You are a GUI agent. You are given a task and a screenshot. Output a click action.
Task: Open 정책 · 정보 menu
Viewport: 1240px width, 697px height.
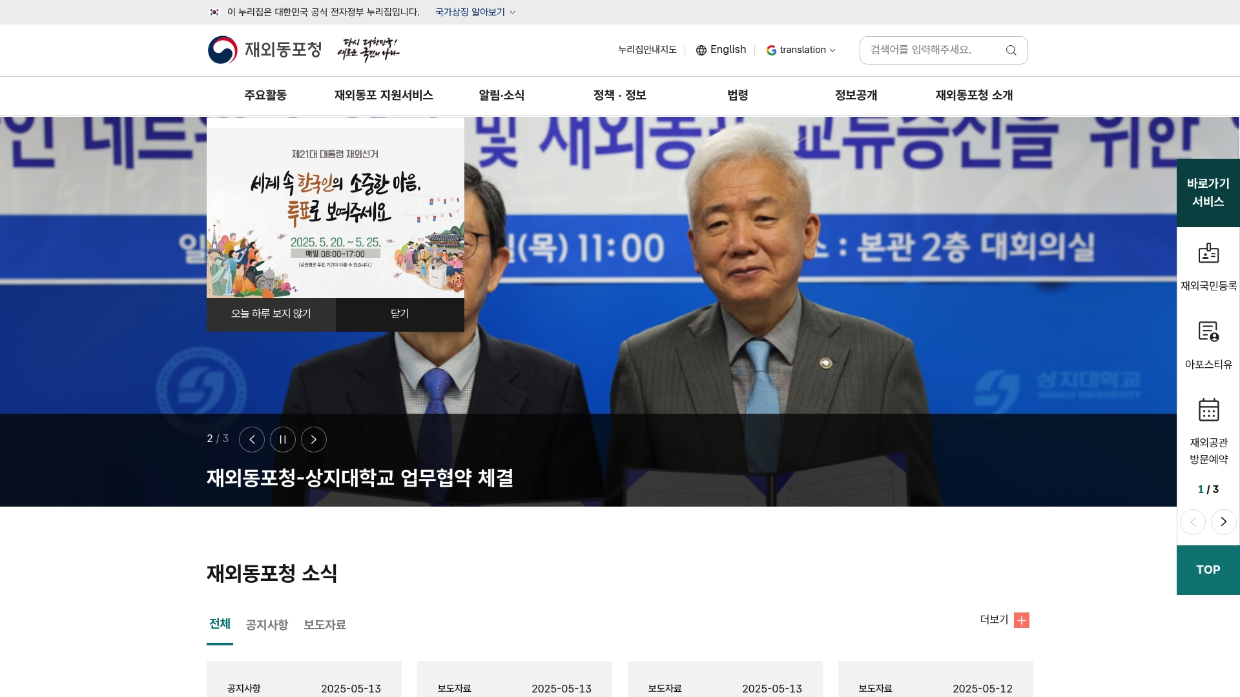[x=620, y=96]
